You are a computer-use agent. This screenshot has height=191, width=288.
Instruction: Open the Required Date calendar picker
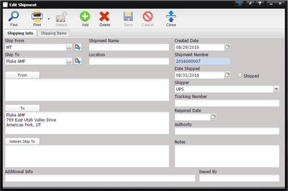213,117
